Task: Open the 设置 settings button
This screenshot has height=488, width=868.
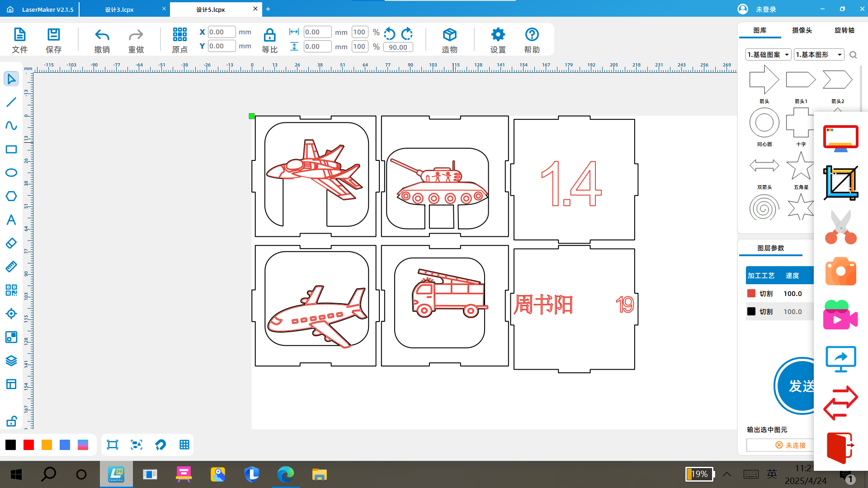Action: tap(498, 40)
